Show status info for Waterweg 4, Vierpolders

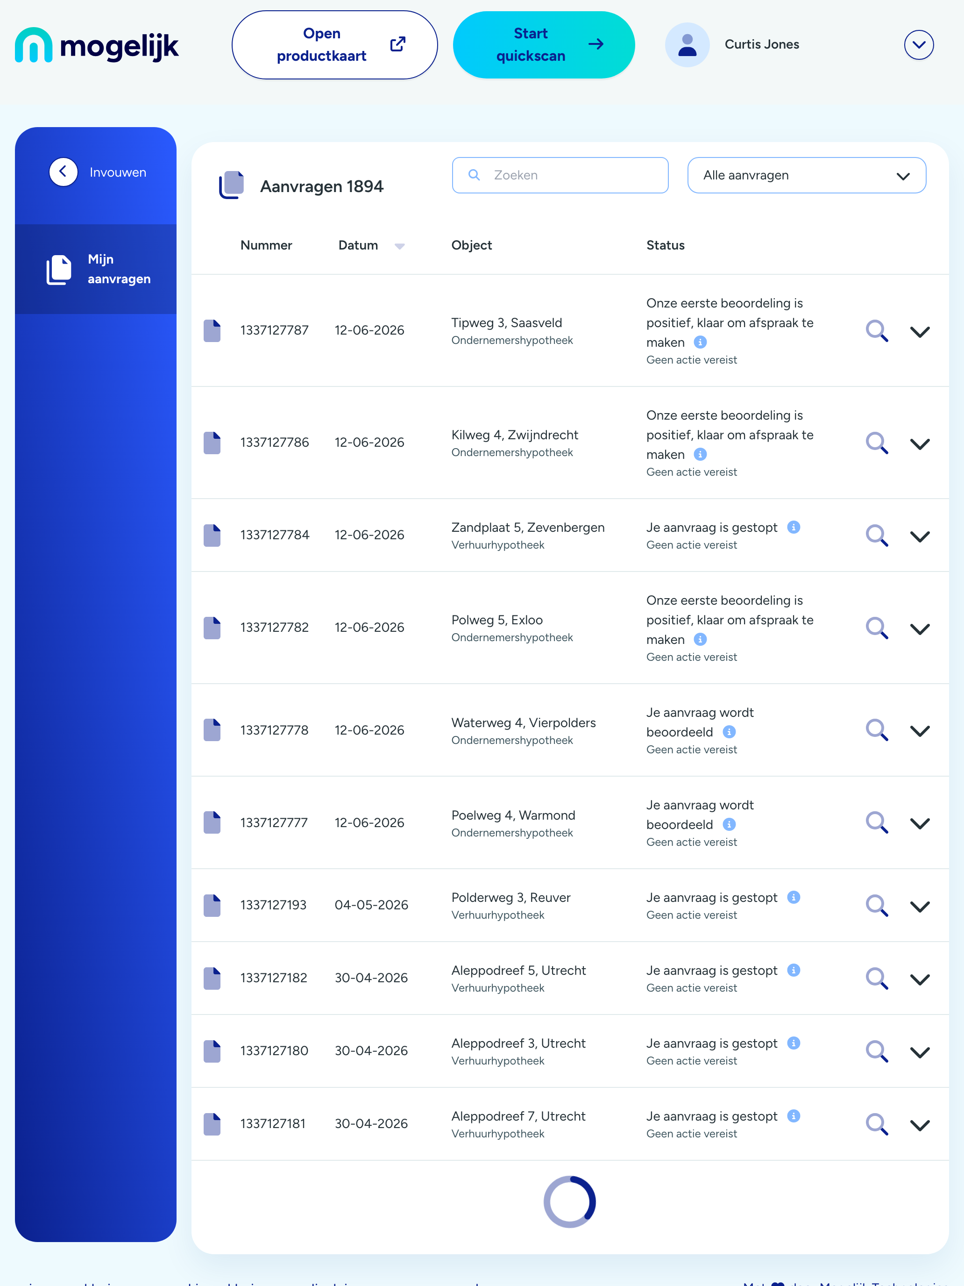click(x=729, y=731)
